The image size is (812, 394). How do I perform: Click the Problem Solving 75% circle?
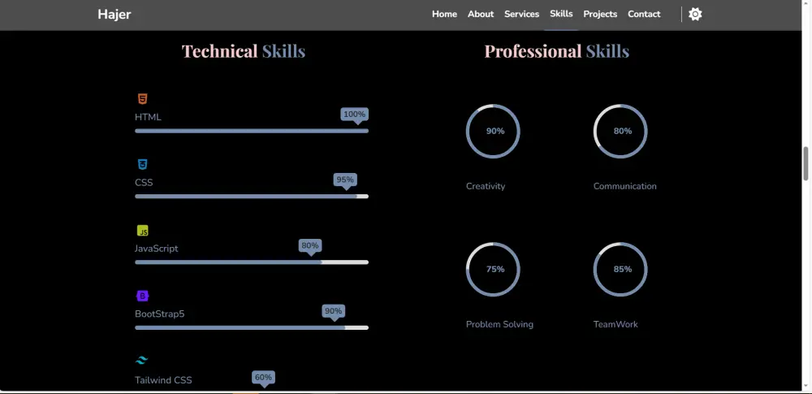click(x=493, y=269)
